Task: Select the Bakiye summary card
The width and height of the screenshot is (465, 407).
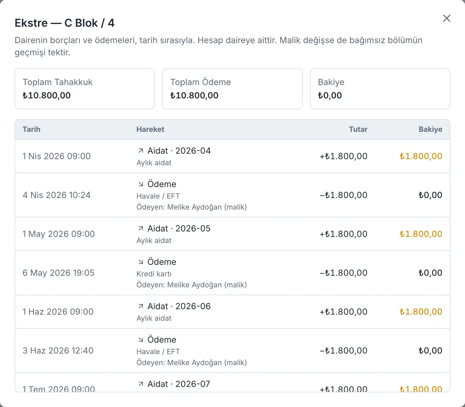Action: pyautogui.click(x=380, y=89)
